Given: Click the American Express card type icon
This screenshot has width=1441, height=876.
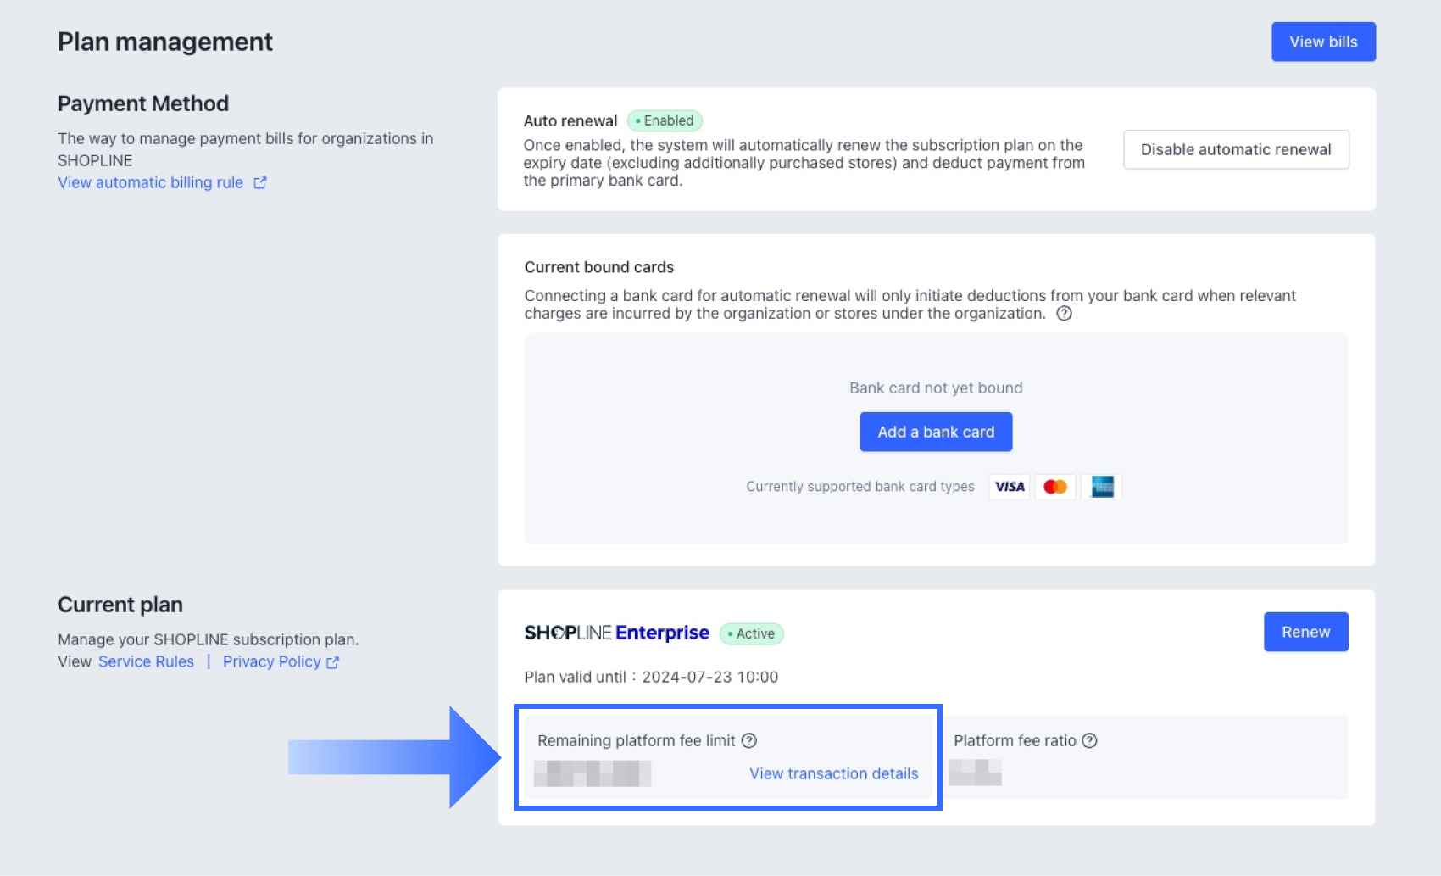Looking at the screenshot, I should tap(1103, 486).
